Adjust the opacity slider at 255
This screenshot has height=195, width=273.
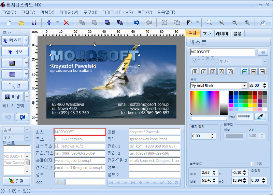pos(252,164)
